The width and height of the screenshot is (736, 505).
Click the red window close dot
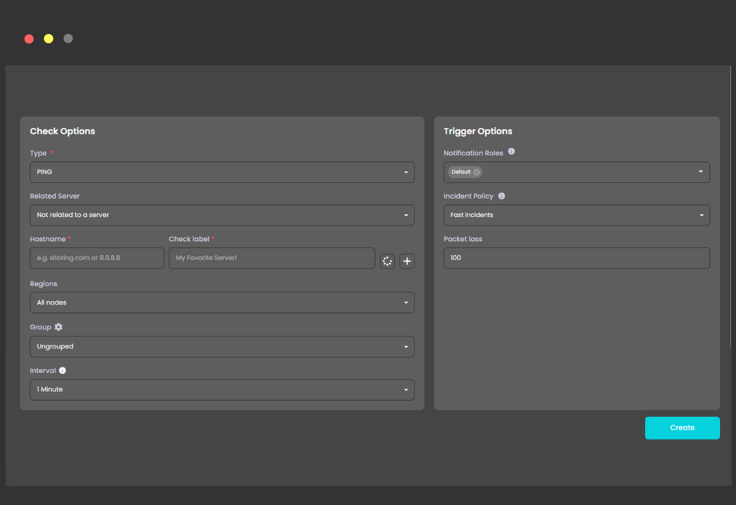(29, 39)
